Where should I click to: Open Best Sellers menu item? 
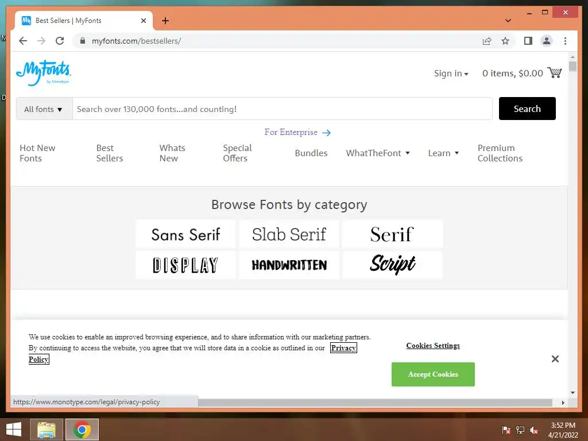pyautogui.click(x=110, y=153)
